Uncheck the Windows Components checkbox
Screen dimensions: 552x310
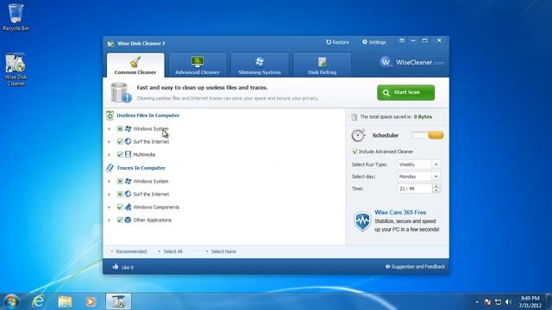120,208
